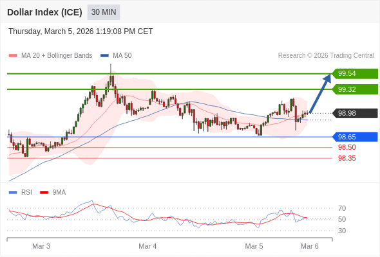Click the red 98.50 support label
This screenshot has height=257, width=380.
347,147
